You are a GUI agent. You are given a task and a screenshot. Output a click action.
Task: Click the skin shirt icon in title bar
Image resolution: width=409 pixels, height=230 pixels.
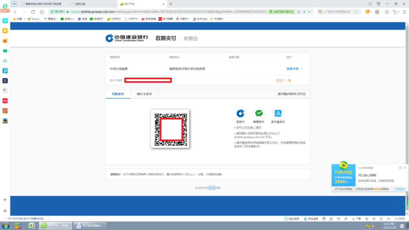point(378,4)
